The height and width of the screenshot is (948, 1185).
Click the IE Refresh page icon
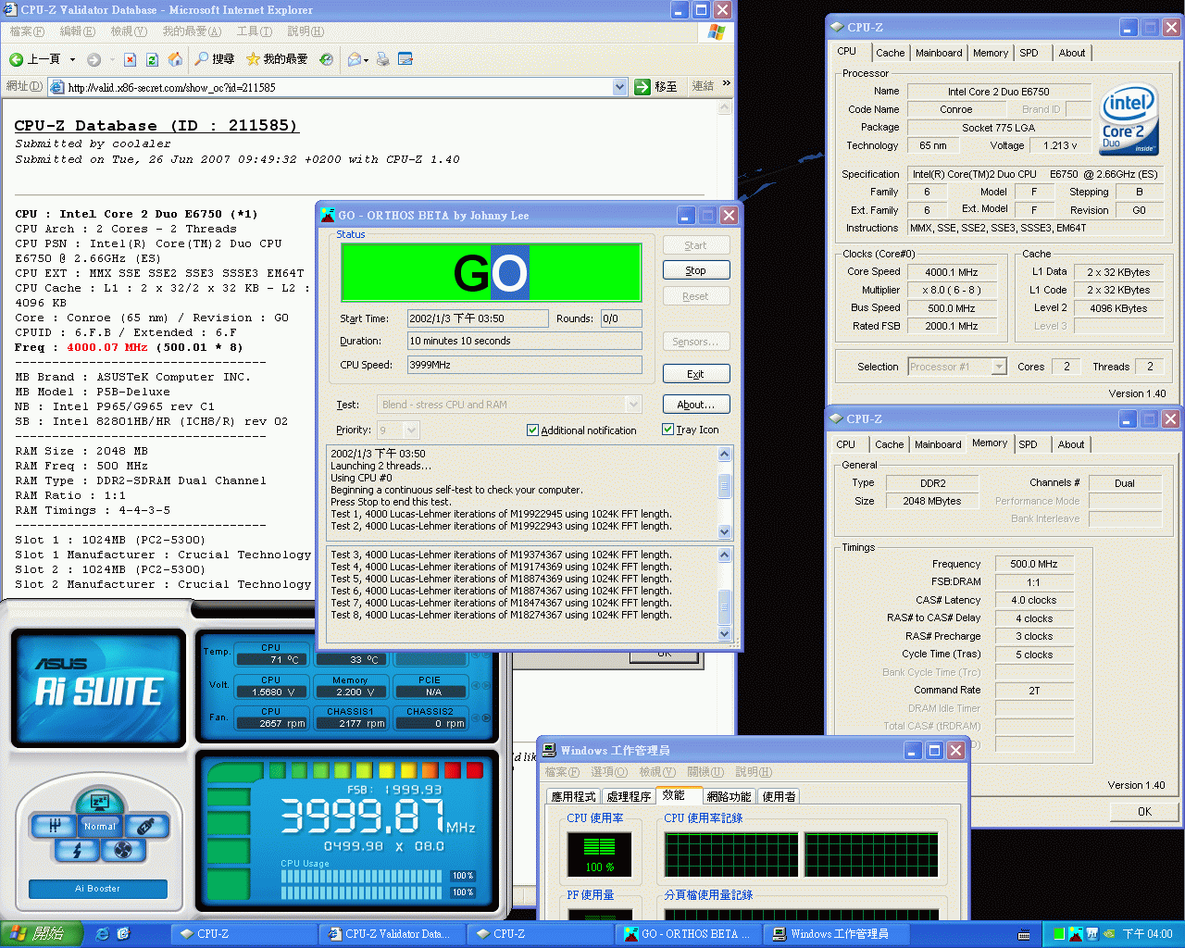coord(153,59)
